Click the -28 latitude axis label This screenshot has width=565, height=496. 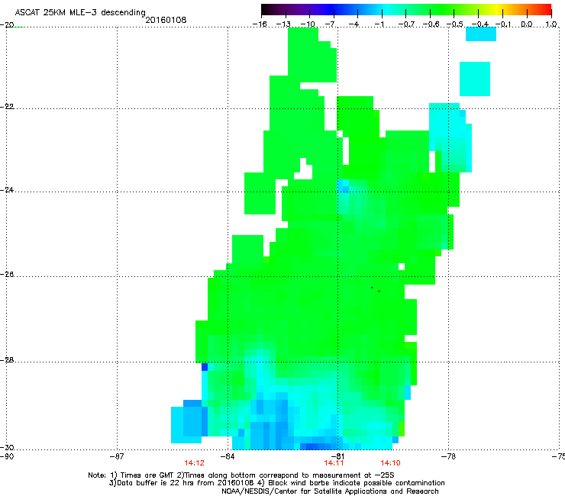[7, 360]
